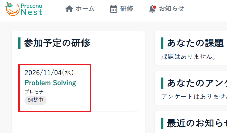The width and height of the screenshot is (227, 133).
Task: Click the Nest wordmark in the logo
Action: (x=31, y=12)
